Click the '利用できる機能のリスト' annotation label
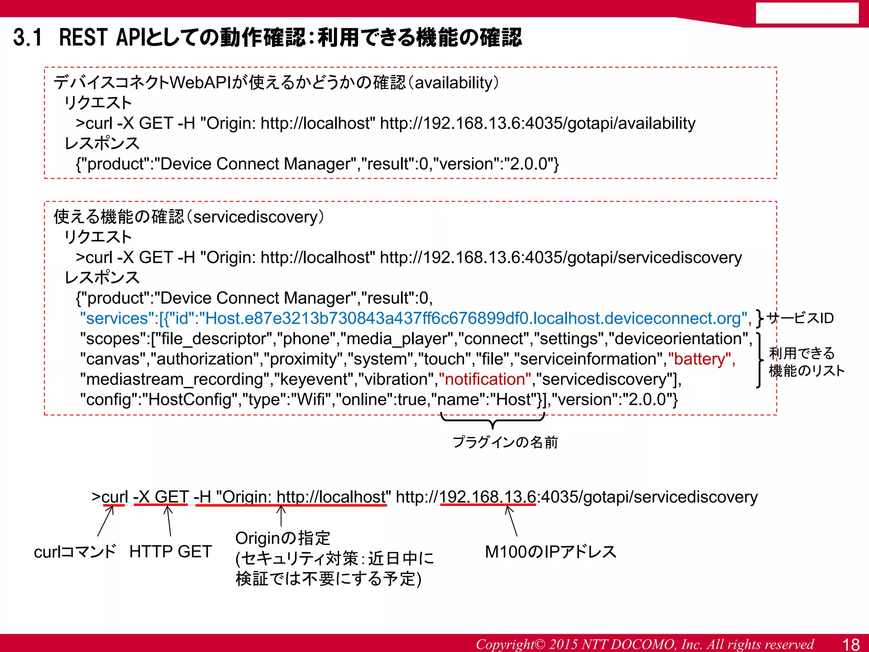Viewport: 869px width, 652px height. pos(807,362)
